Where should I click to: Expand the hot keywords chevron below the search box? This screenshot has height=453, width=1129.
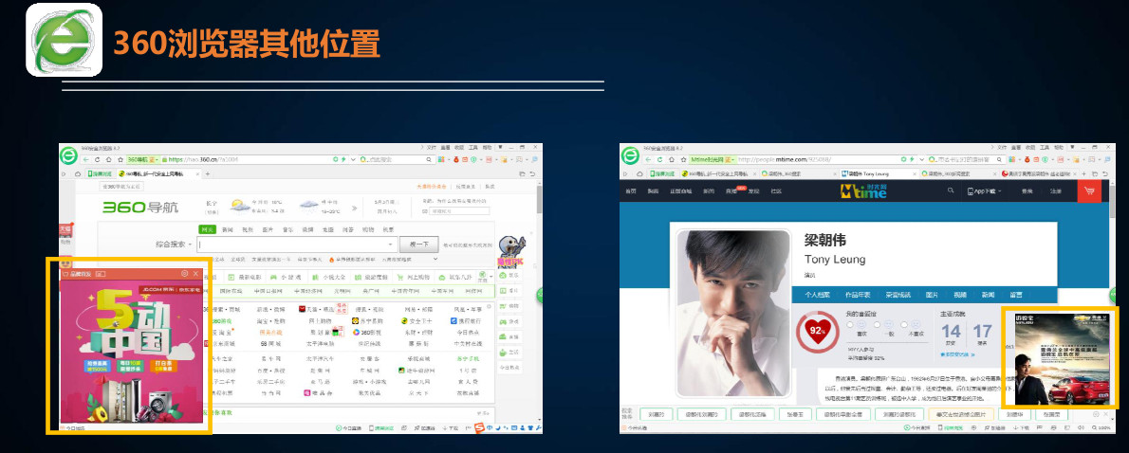(434, 259)
